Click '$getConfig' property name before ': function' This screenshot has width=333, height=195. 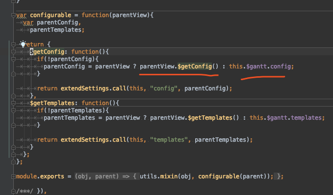[x=47, y=52]
